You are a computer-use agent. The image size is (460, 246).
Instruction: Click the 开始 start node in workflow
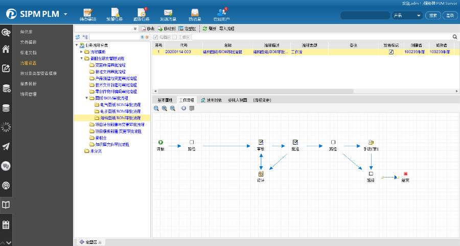click(160, 142)
